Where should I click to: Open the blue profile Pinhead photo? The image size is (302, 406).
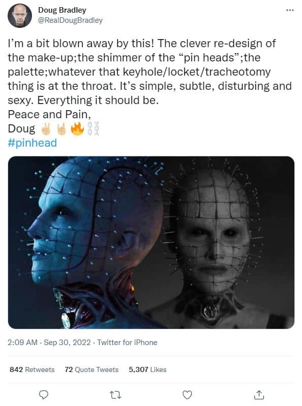tap(85, 243)
